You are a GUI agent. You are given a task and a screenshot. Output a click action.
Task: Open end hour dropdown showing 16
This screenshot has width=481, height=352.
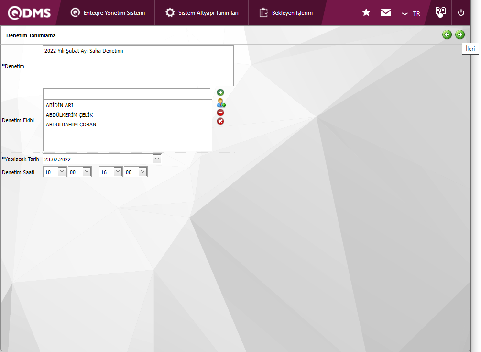pos(118,172)
